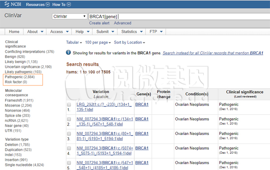
Task: Click in the BRCA1[gene] search field
Action: 179,17
